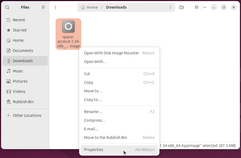Select the search-in-folder icon in the toolbar
241x158 pixels.
point(181,7)
